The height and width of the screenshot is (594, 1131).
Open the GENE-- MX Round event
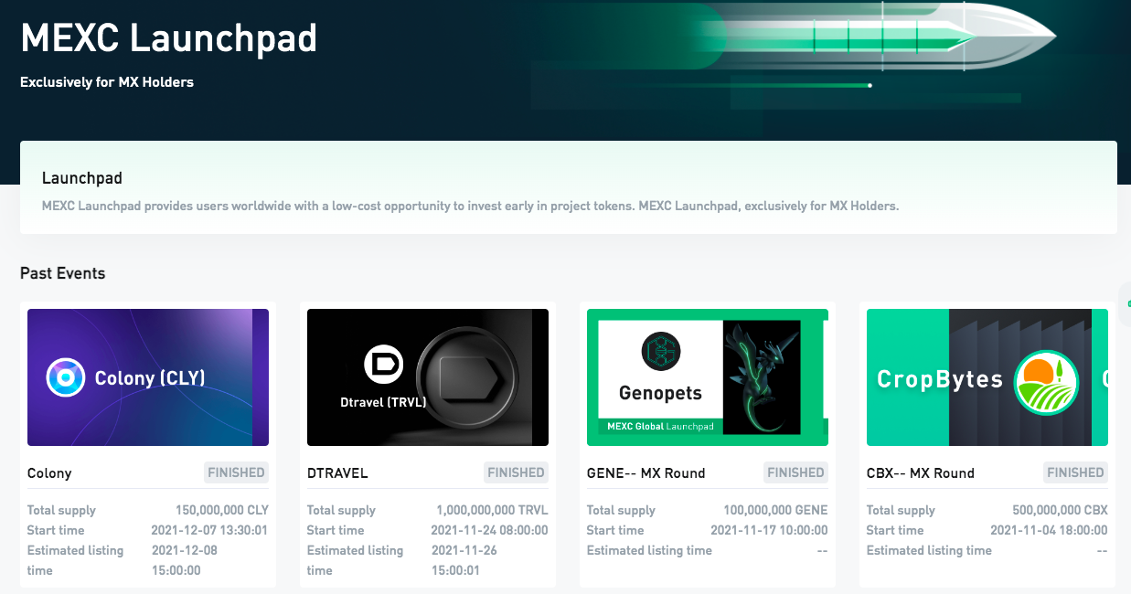[646, 472]
